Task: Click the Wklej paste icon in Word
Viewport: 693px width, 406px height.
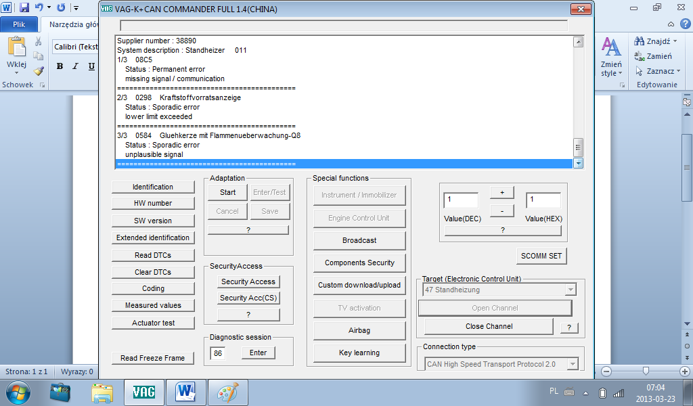Action: [x=17, y=47]
